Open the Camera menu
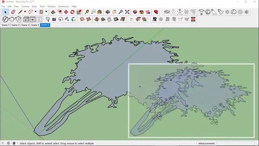The image size is (259, 146). (x=25, y=6)
